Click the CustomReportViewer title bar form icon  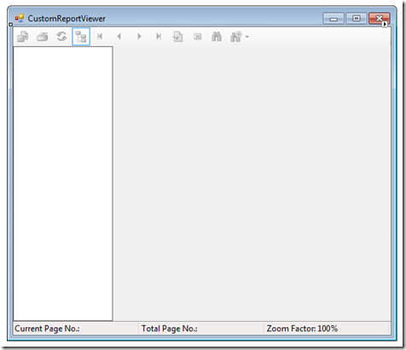point(20,19)
